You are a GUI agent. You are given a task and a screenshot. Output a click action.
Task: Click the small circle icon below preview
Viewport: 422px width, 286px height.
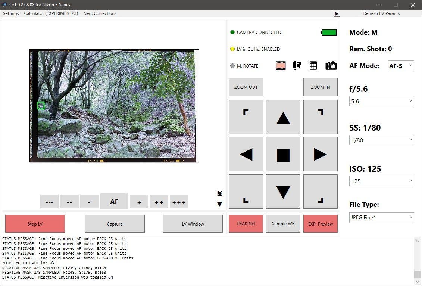pyautogui.click(x=220, y=193)
